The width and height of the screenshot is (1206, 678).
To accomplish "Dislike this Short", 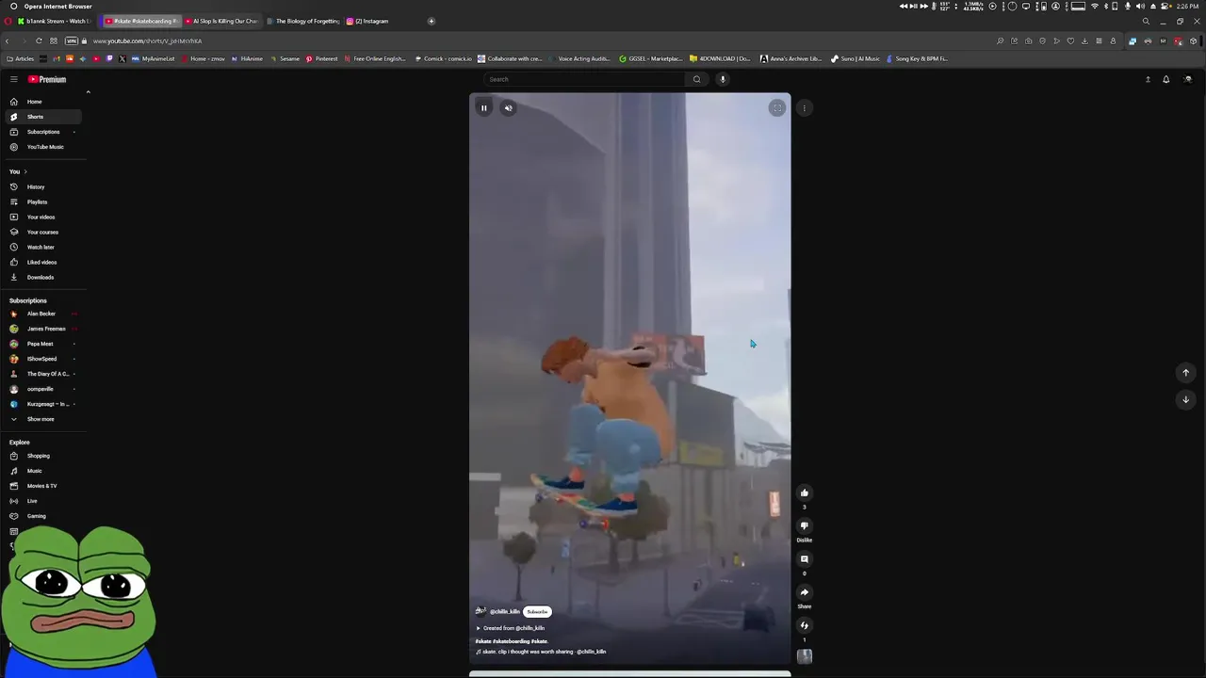I will click(x=805, y=525).
